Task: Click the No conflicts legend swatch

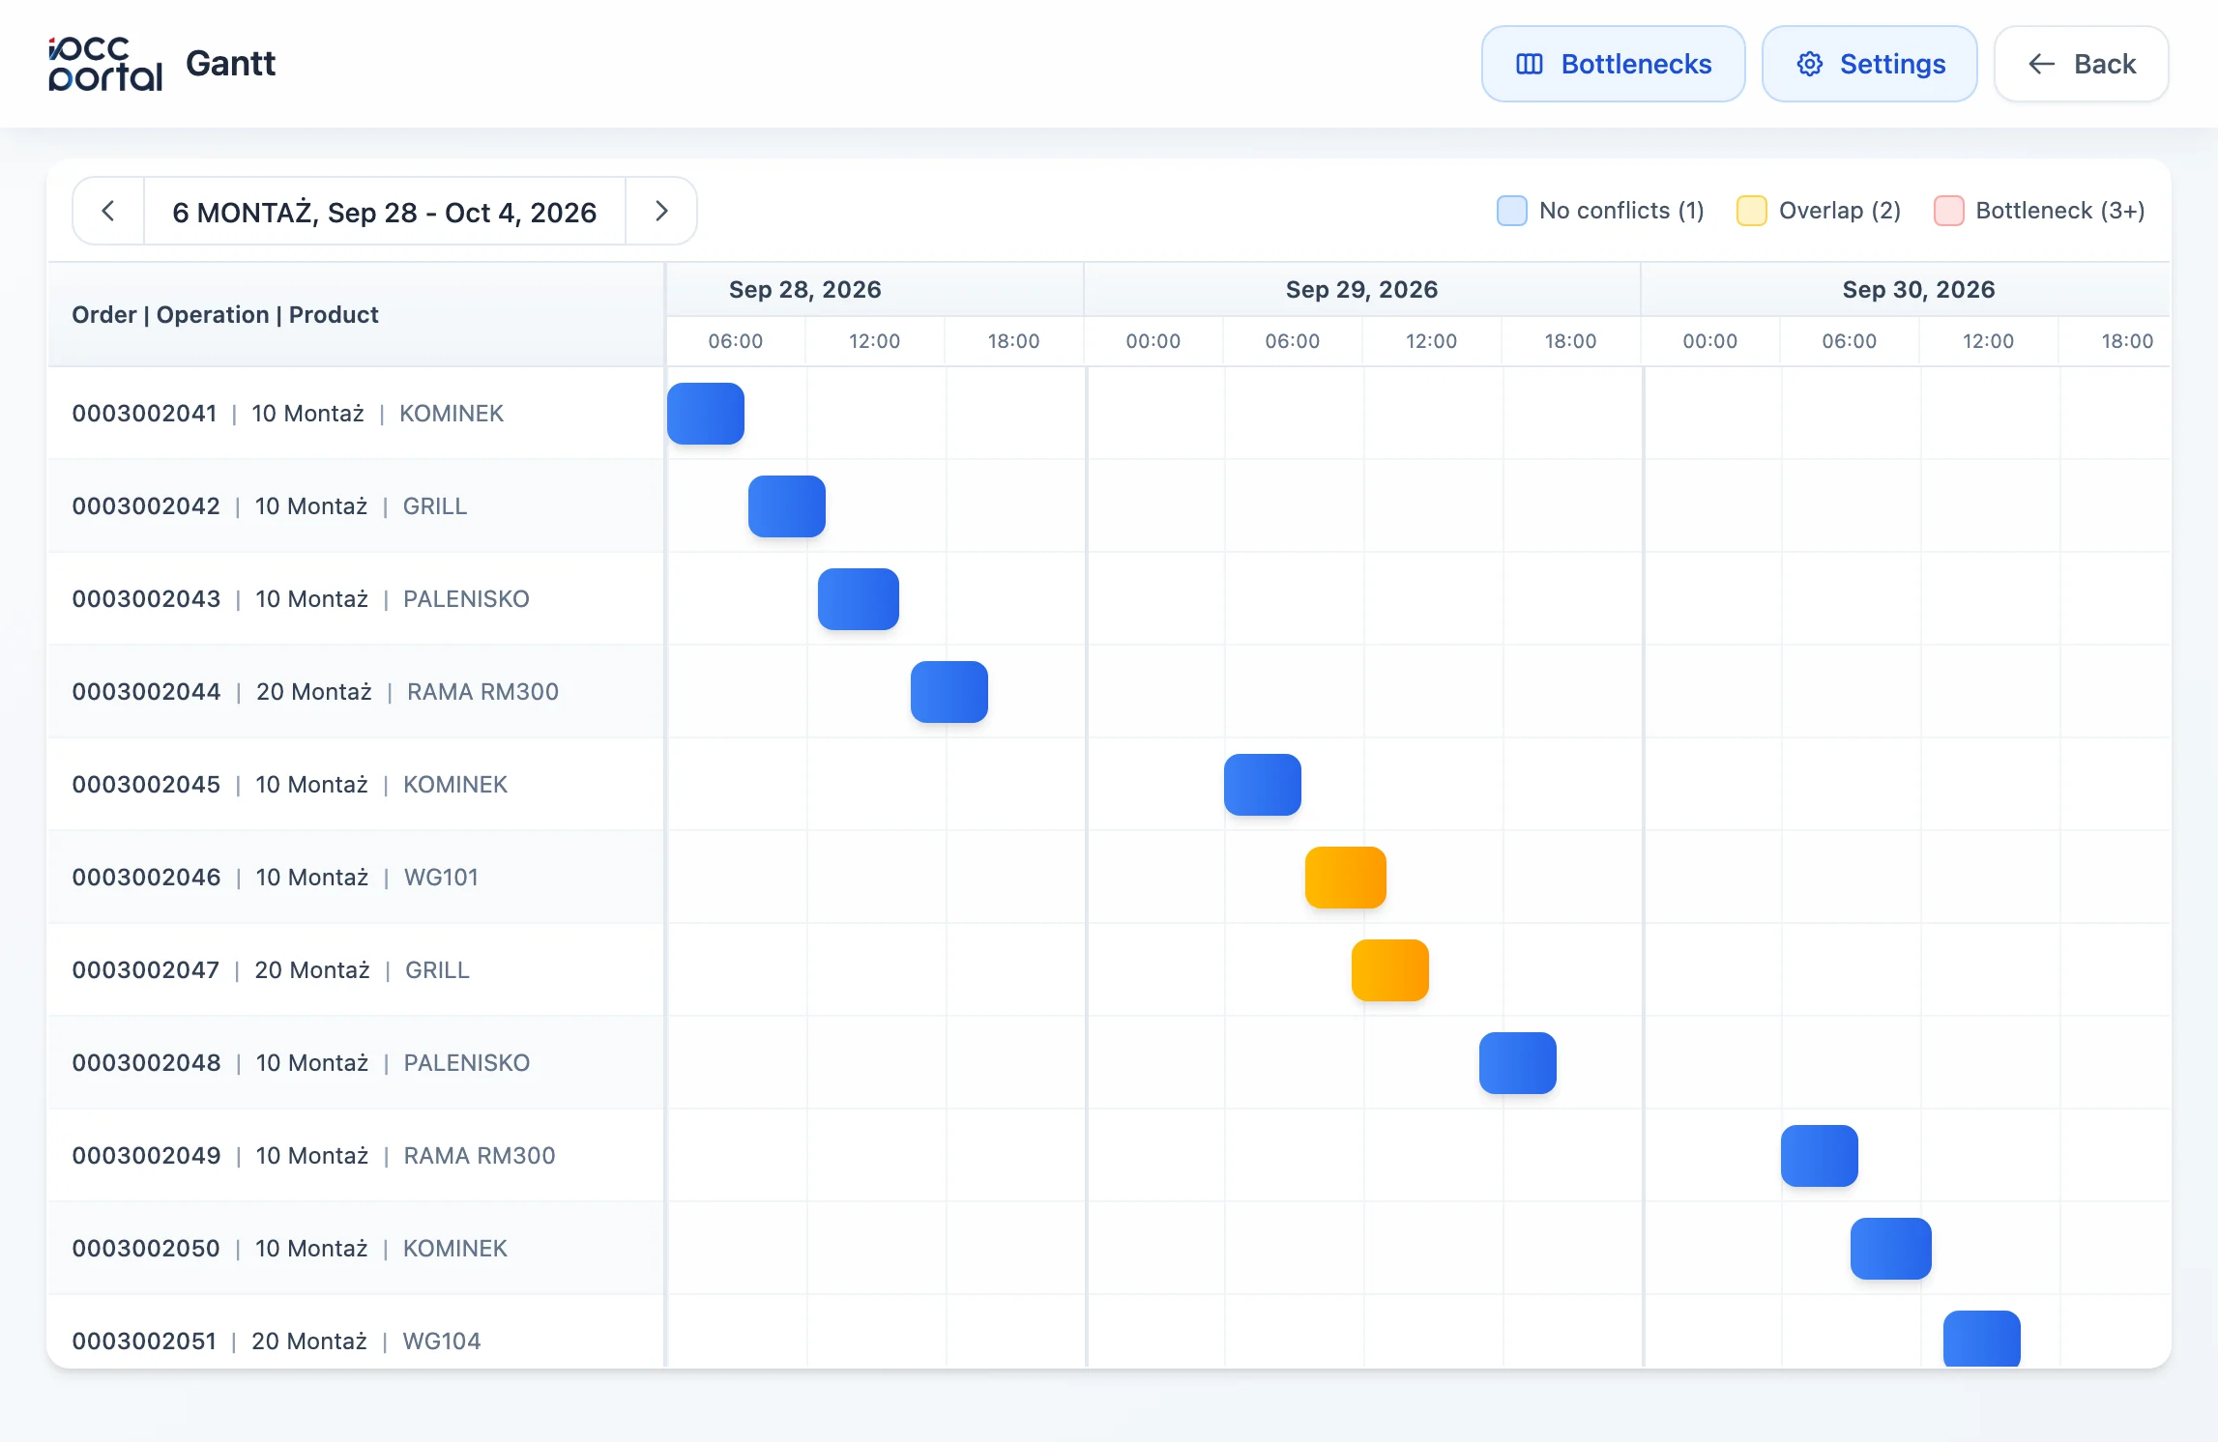Action: (x=1511, y=211)
